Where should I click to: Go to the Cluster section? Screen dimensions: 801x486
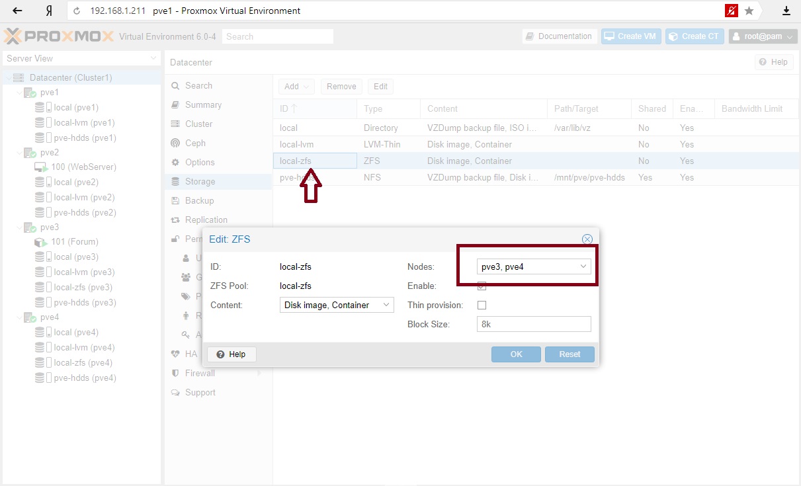pos(218,124)
